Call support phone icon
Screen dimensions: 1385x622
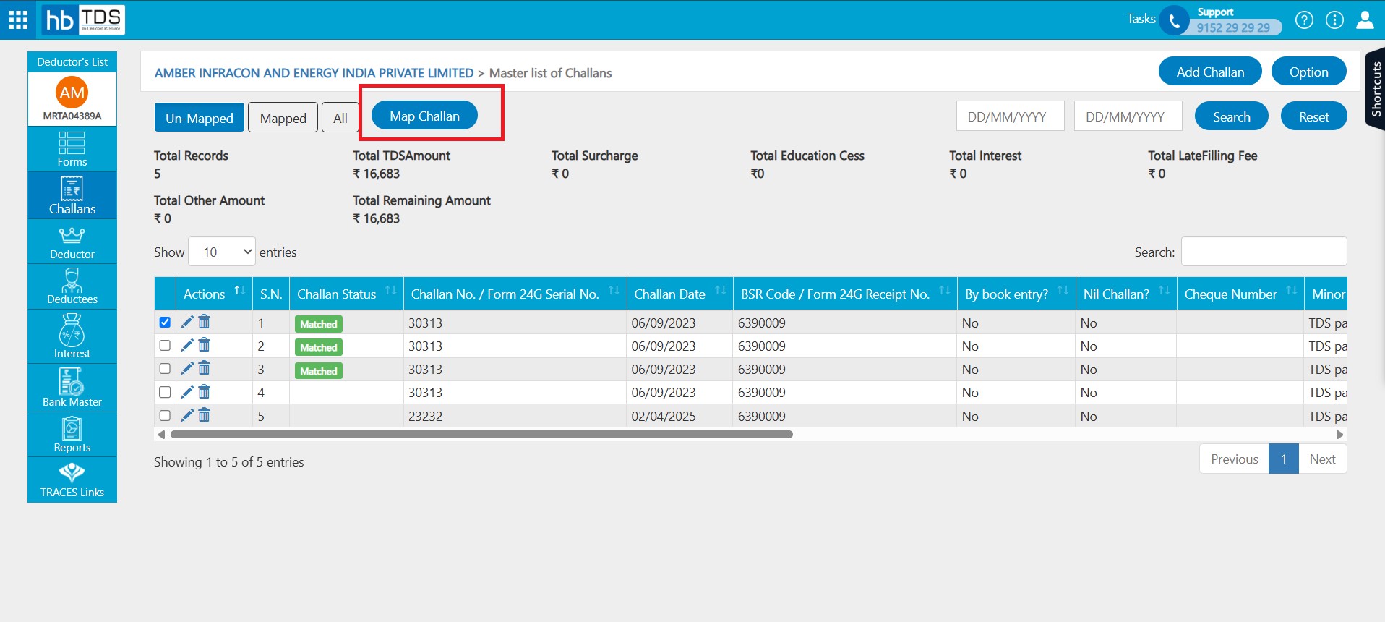pyautogui.click(x=1174, y=21)
